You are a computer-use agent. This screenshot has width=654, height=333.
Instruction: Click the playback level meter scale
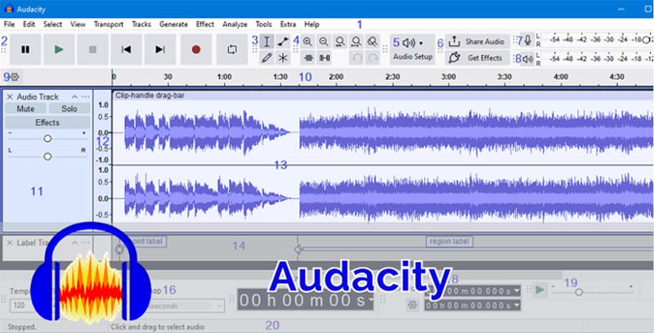tap(601, 59)
